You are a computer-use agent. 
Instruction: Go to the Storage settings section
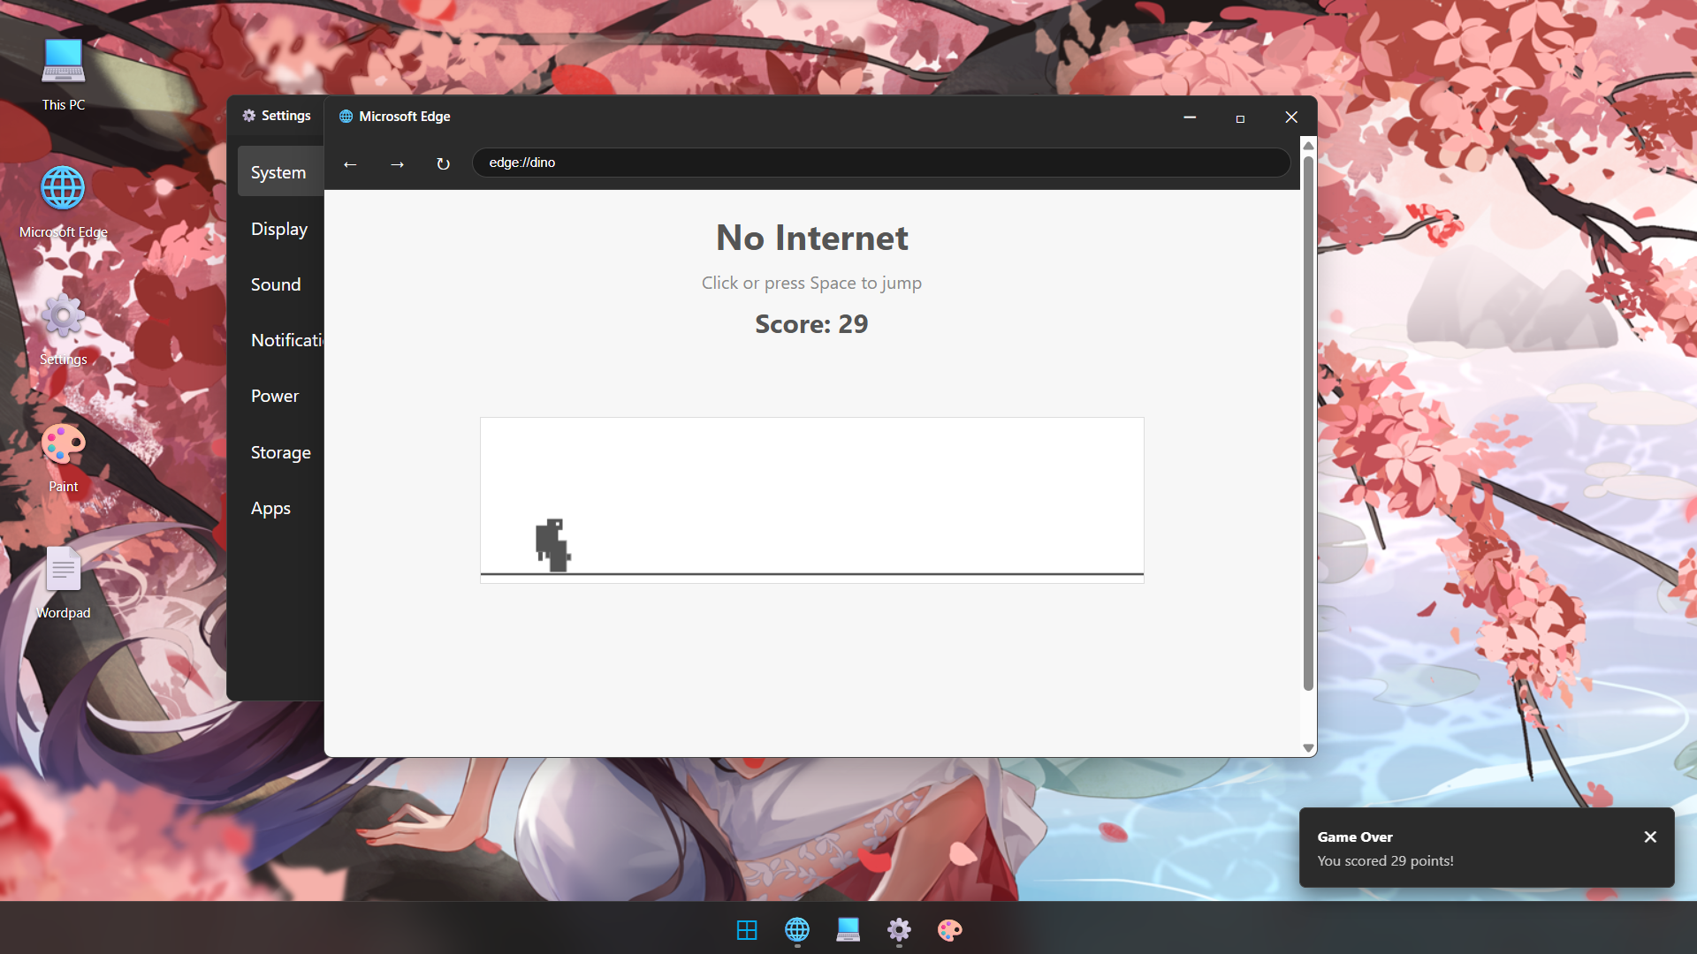(x=281, y=452)
